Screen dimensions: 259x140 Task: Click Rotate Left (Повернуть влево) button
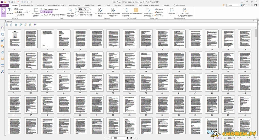click(84, 12)
